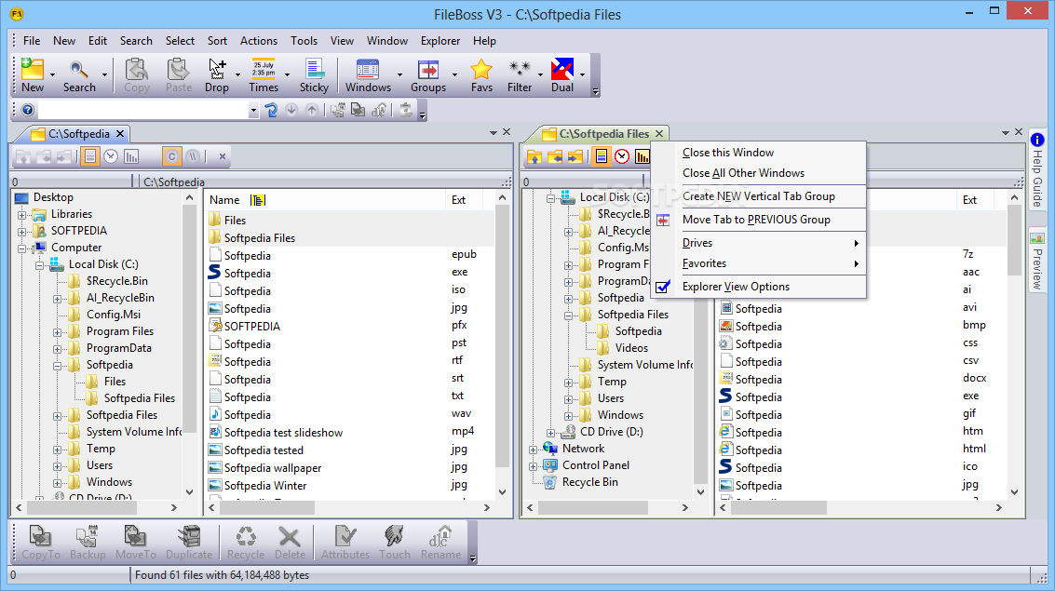Collapse the Softpedia folder in left tree
The height and width of the screenshot is (591, 1055).
click(57, 365)
